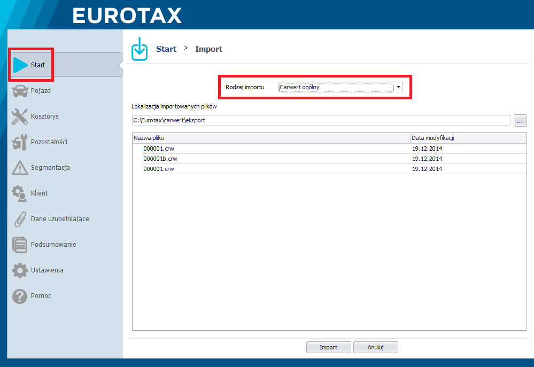This screenshot has height=367, width=534.
Task: Show Podsumowanie via its list icon
Action: pos(20,245)
